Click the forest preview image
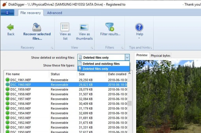Image resolution: width=201 pixels, height=133 pixels. click(x=168, y=96)
